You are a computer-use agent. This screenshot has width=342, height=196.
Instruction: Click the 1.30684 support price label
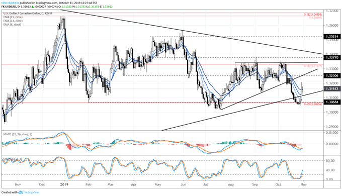(332, 102)
